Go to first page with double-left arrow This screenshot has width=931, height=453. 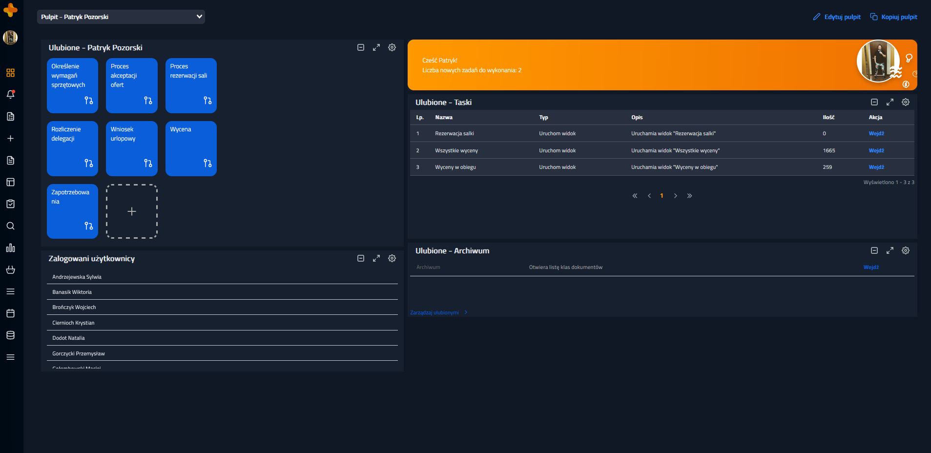[x=635, y=196]
